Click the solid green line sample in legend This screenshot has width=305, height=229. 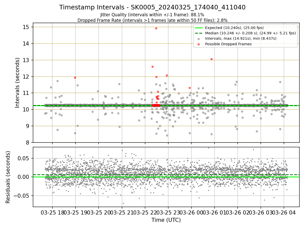coord(199,28)
